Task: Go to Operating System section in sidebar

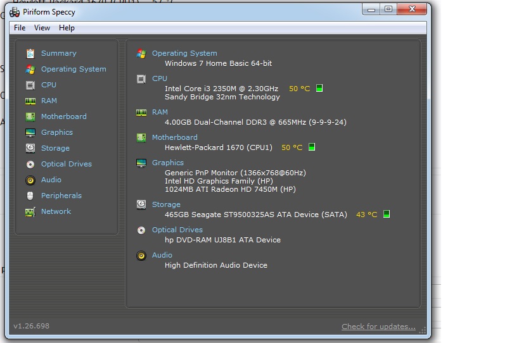Action: point(74,69)
